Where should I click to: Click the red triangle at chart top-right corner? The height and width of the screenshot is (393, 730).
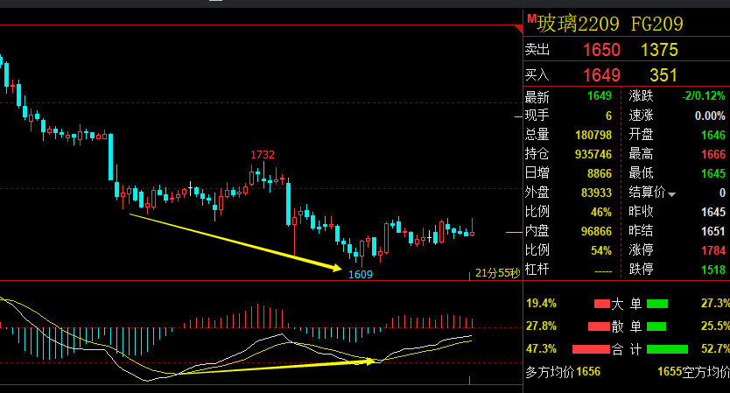click(519, 29)
